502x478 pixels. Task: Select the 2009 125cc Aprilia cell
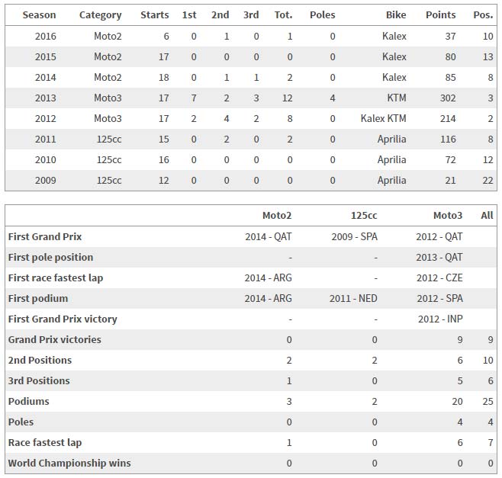tap(391, 180)
